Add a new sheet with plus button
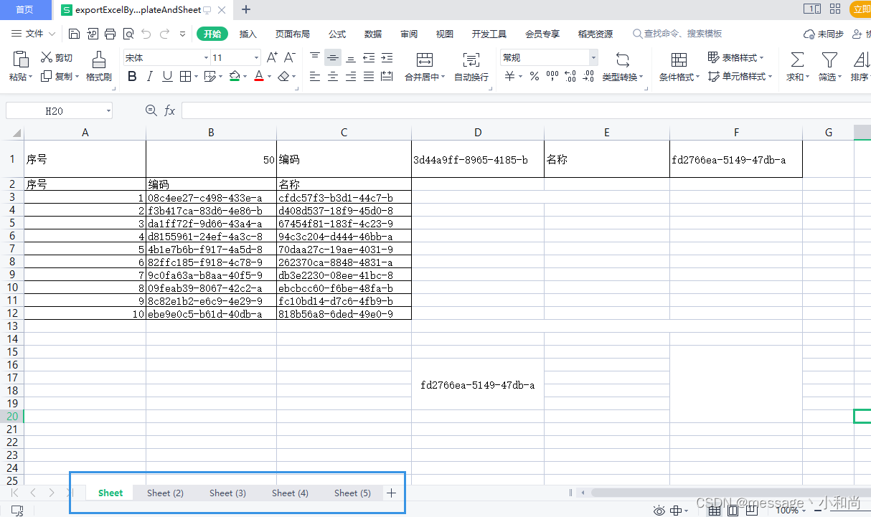The height and width of the screenshot is (517, 871). pyautogui.click(x=391, y=493)
